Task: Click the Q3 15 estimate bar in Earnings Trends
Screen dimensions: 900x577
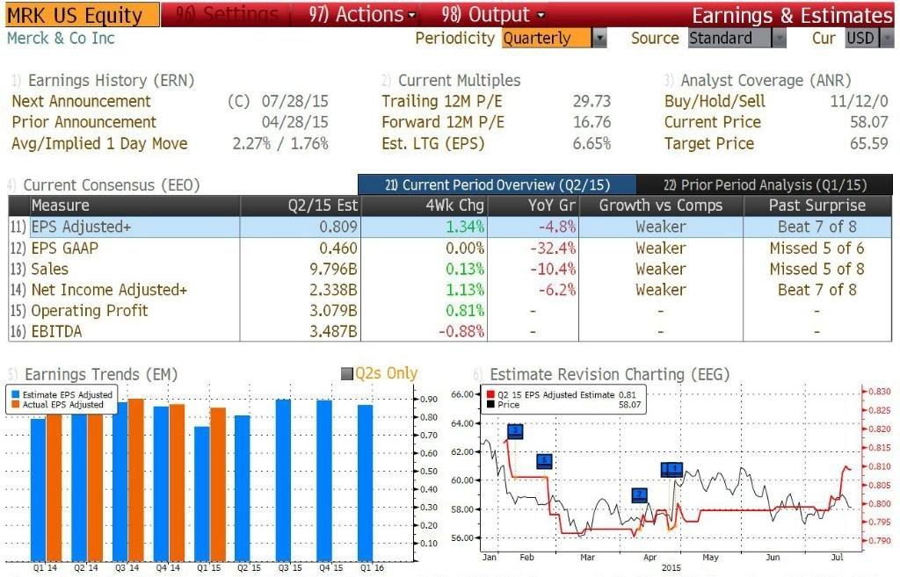Action: tap(283, 480)
